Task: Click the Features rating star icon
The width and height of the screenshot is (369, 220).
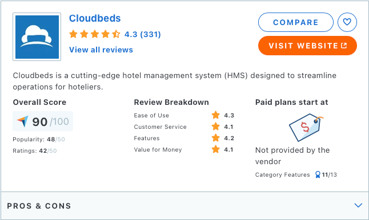Action: point(215,138)
